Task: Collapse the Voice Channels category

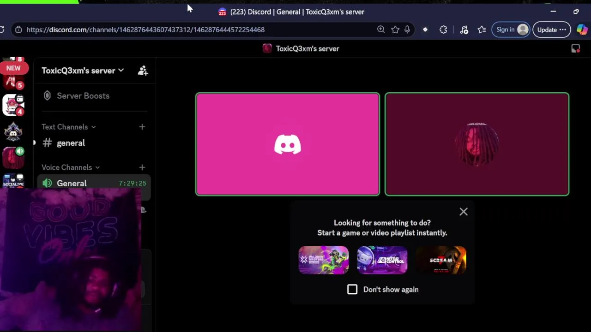Action: pyautogui.click(x=71, y=167)
